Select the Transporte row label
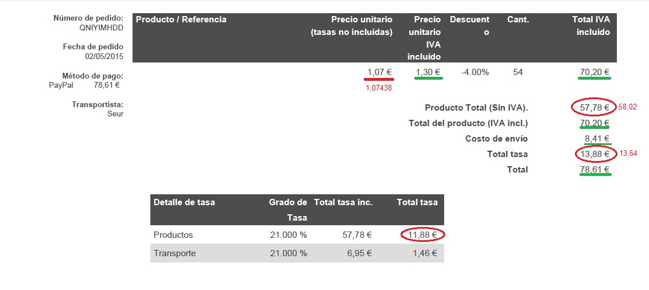The image size is (649, 290). click(174, 253)
